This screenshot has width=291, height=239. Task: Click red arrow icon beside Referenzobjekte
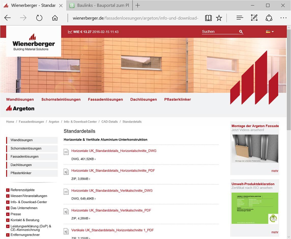8,190
